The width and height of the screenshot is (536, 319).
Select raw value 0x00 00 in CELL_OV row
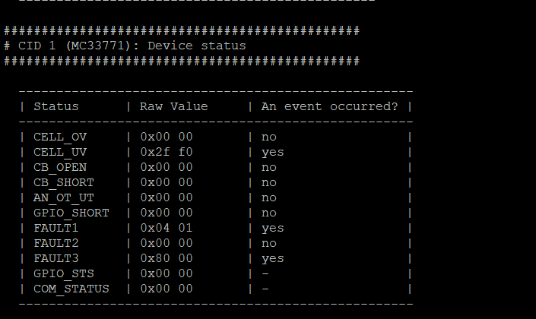coord(167,137)
